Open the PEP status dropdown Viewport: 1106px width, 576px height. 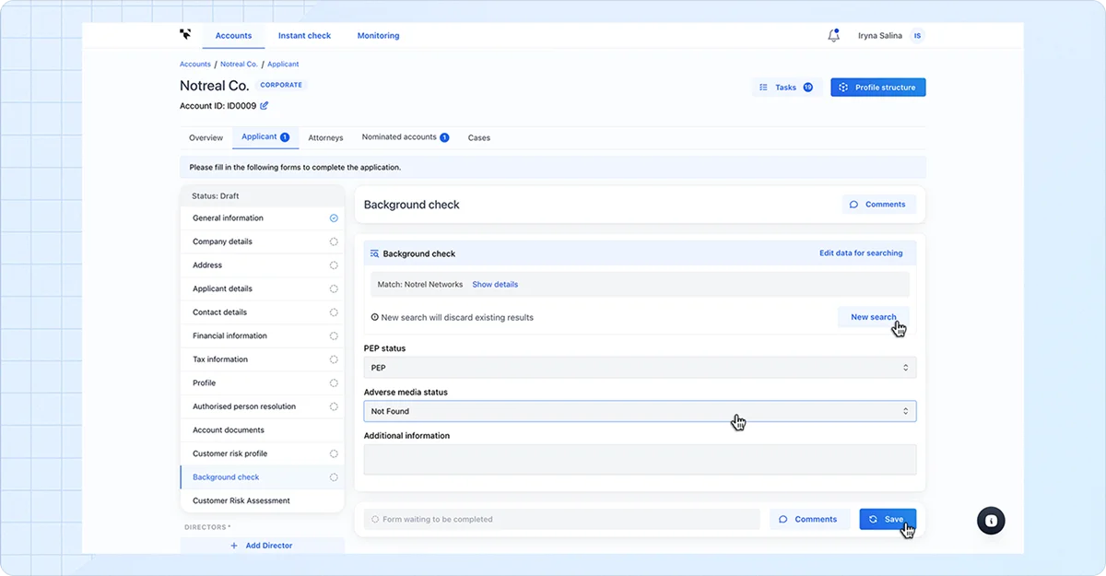pyautogui.click(x=640, y=368)
